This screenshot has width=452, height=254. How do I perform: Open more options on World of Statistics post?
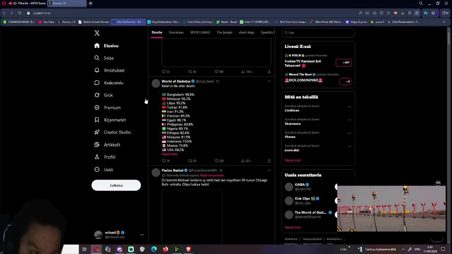click(x=269, y=81)
